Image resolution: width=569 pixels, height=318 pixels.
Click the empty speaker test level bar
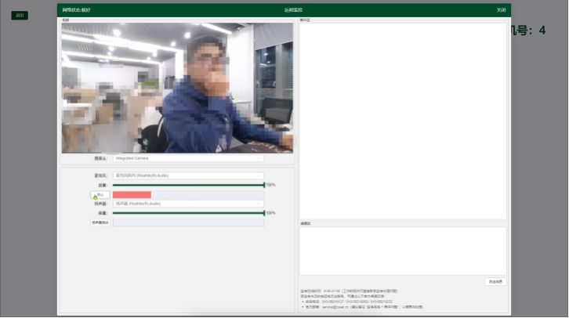188,222
